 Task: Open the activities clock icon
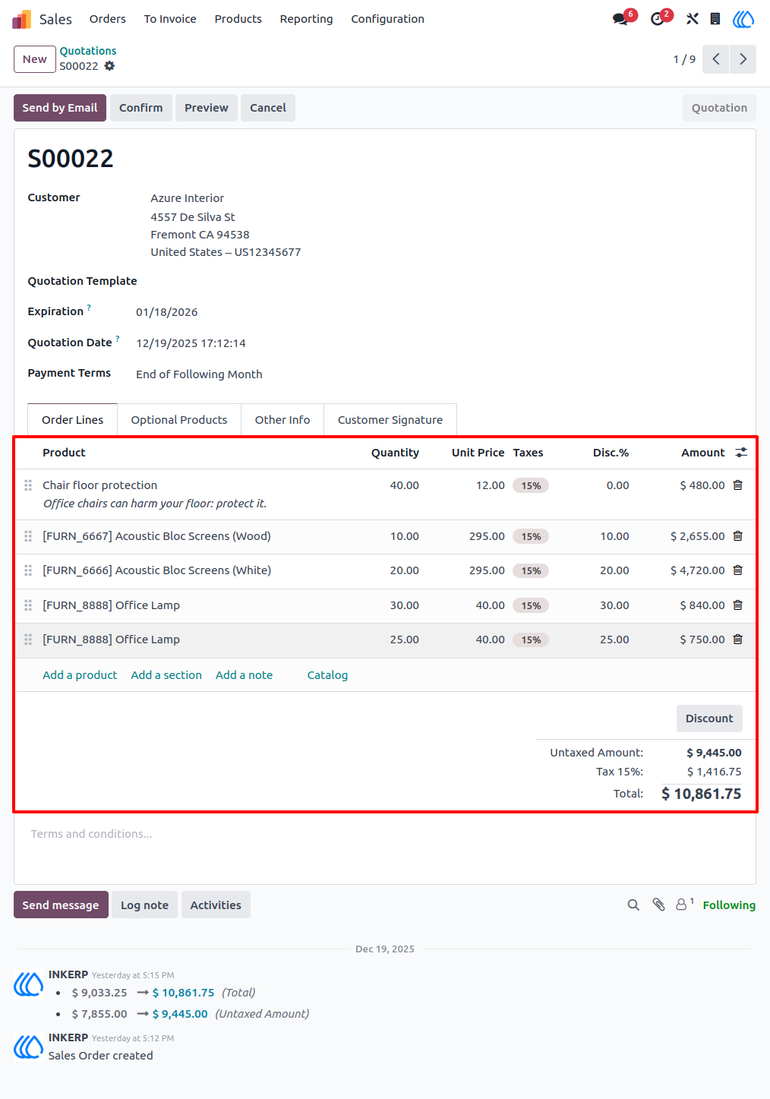click(x=658, y=19)
